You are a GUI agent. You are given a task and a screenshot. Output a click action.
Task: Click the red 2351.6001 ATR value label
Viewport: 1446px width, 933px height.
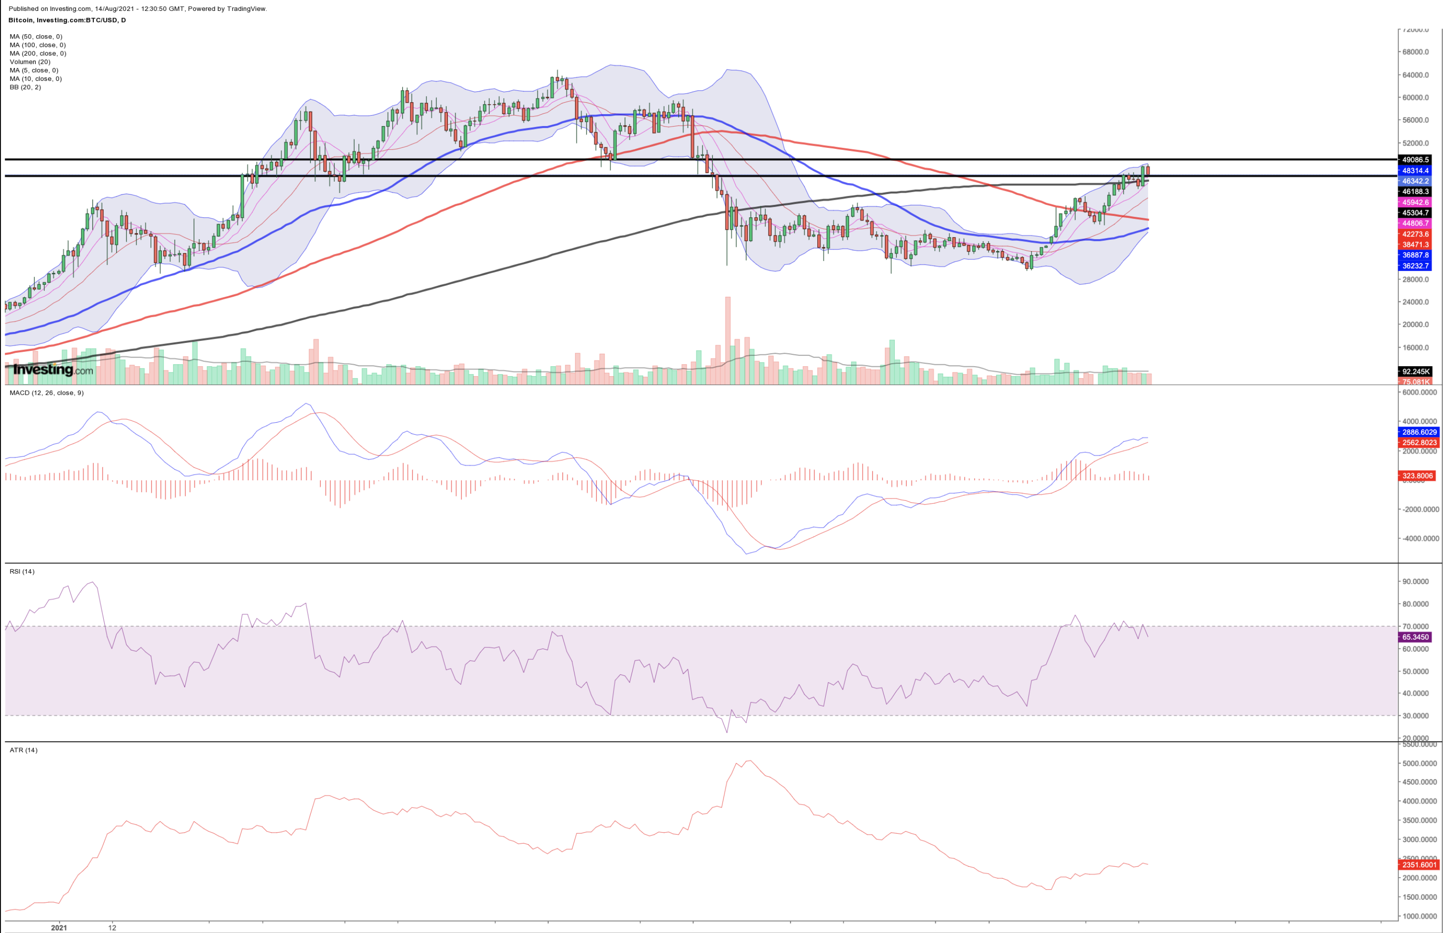coord(1419,865)
